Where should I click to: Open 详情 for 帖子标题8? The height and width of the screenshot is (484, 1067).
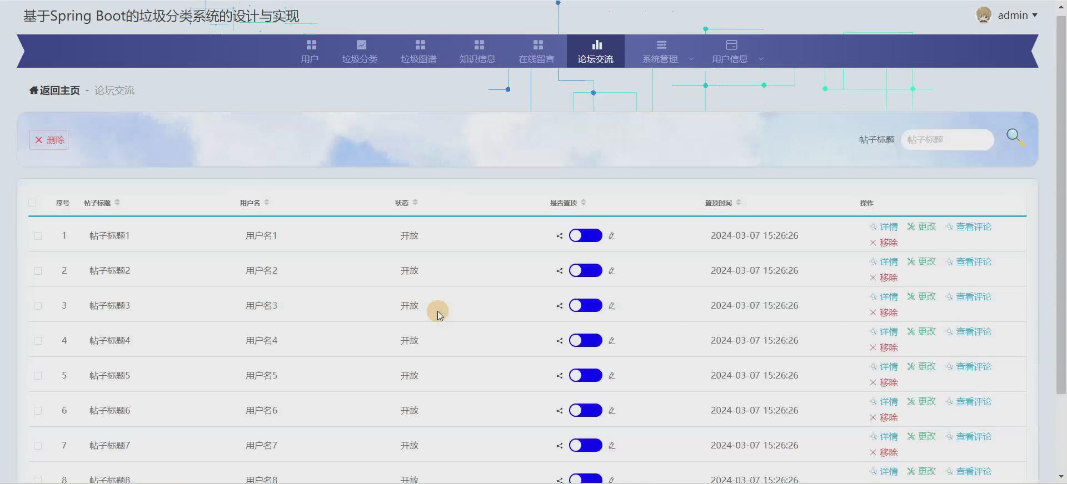click(884, 471)
